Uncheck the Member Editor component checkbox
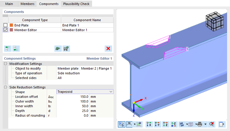The image size is (230, 131). point(5,30)
